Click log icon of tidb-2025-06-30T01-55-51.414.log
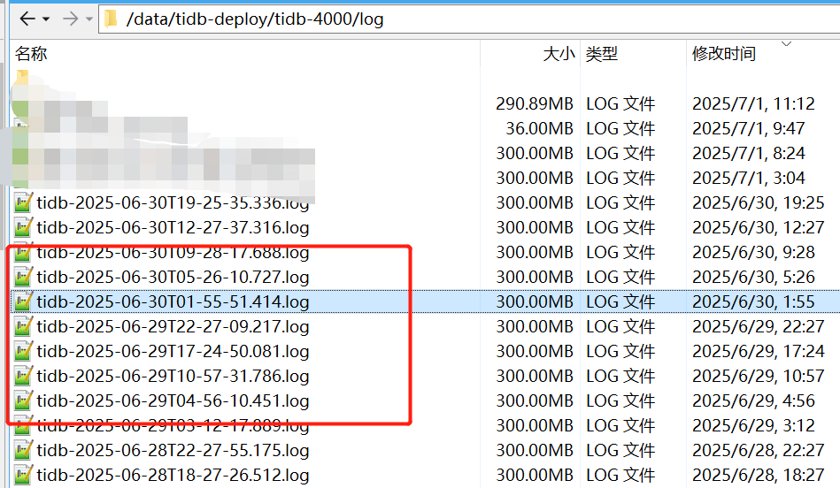The image size is (840, 488). (x=23, y=301)
